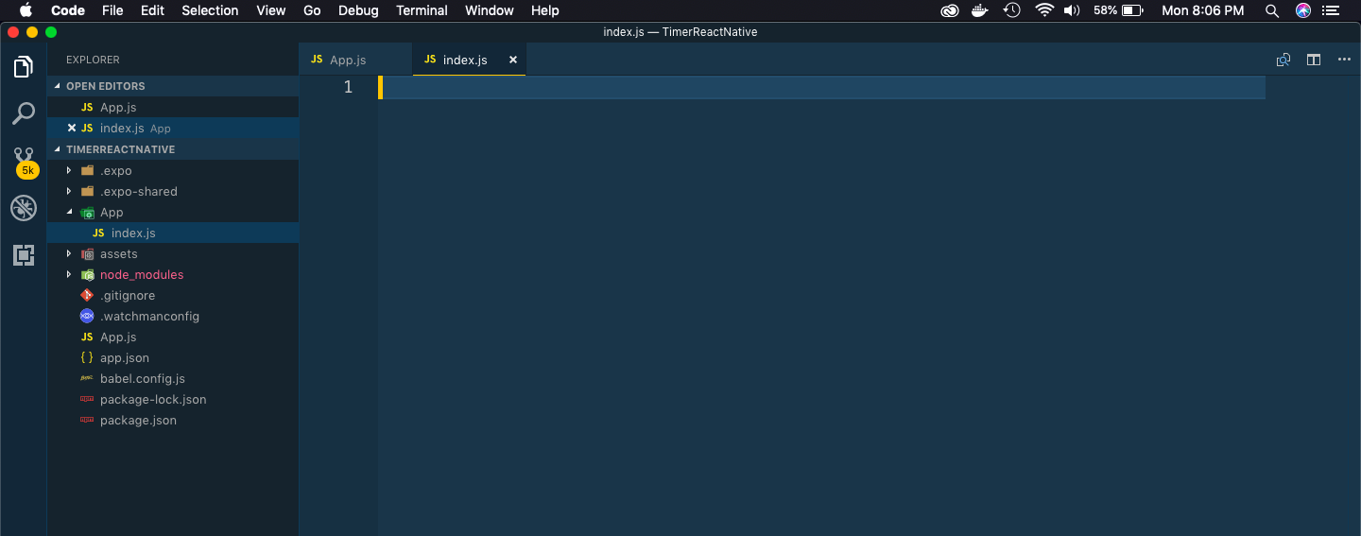Open the Terminal menu

click(422, 10)
